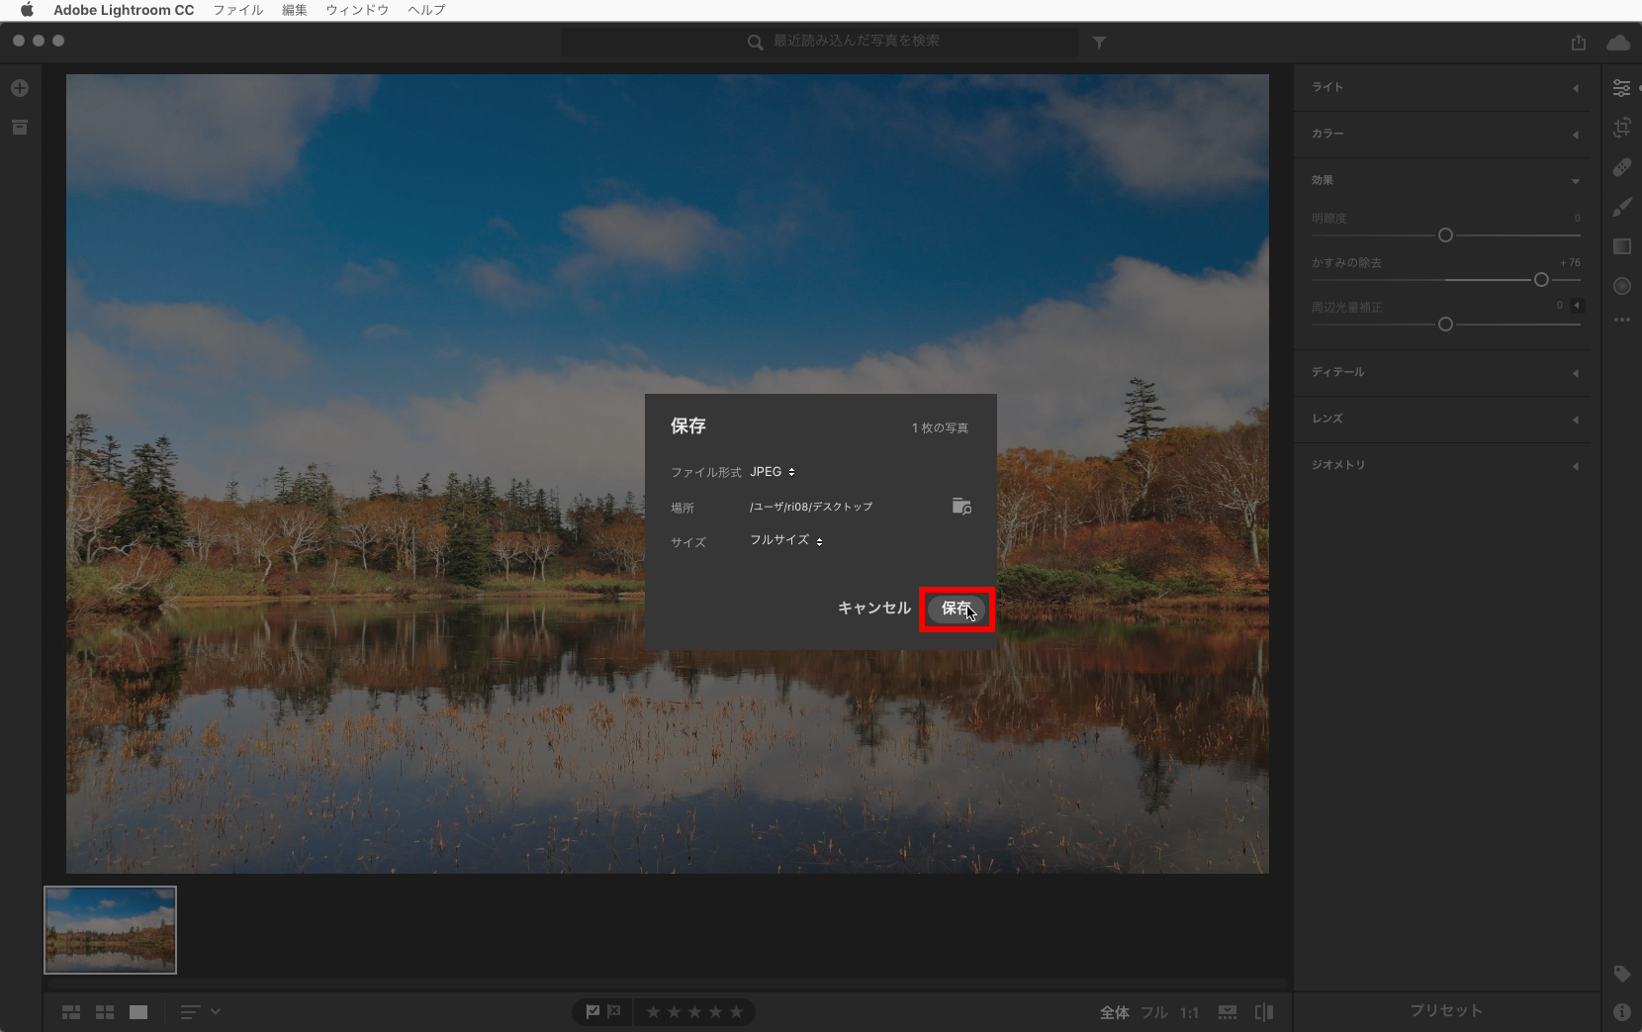
Task: Open the プリセット presets panel
Action: pyautogui.click(x=1446, y=1011)
